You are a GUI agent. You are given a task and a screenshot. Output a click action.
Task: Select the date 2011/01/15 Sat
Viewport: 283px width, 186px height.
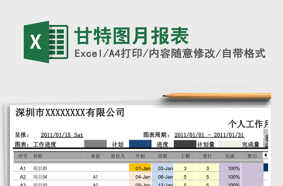tap(62, 135)
